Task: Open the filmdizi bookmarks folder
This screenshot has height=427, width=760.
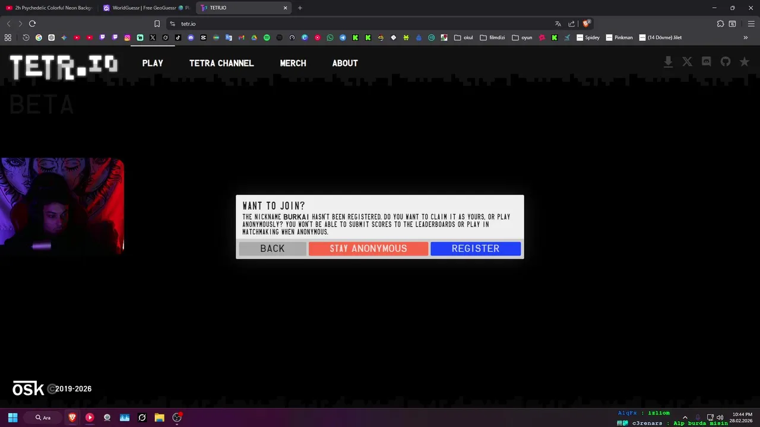Action: [x=492, y=37]
